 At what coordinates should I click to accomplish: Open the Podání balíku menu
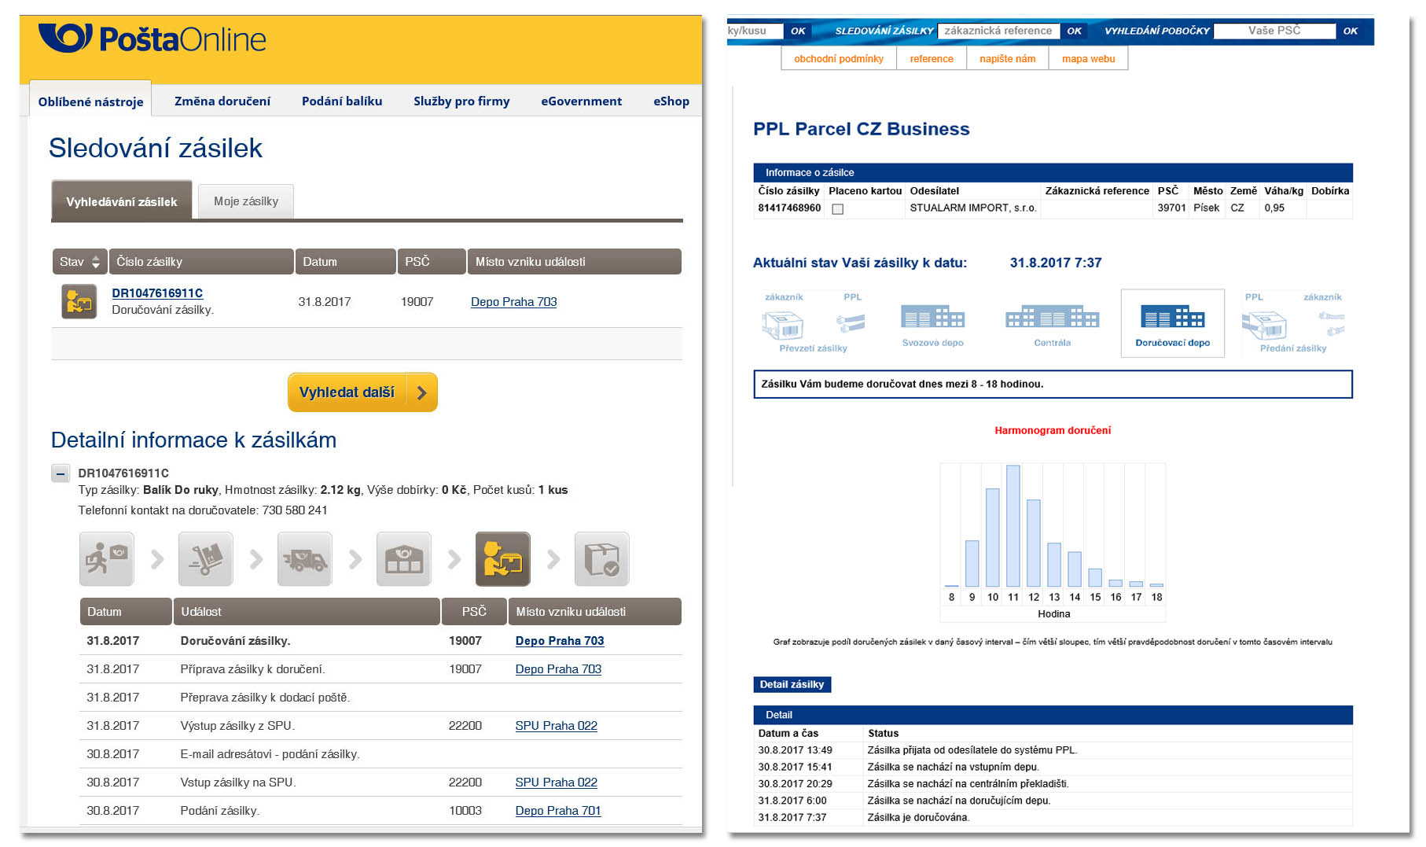pyautogui.click(x=342, y=101)
